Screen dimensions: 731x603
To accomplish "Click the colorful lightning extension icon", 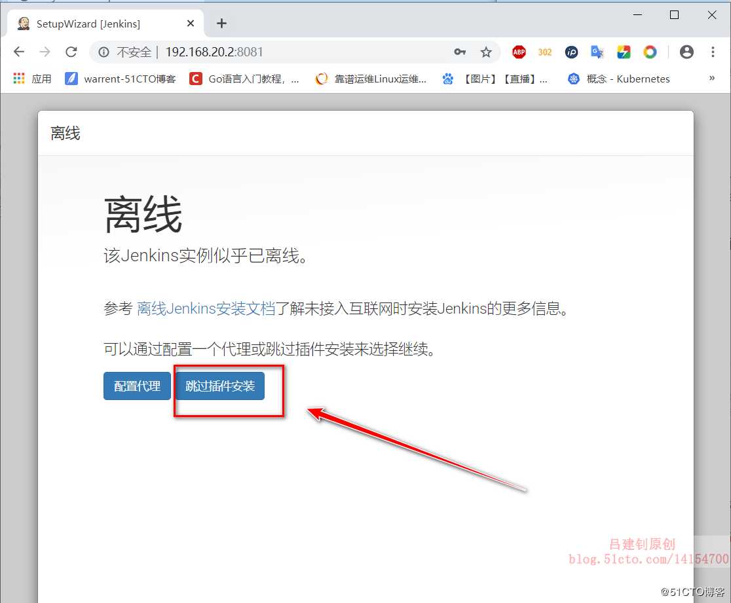I will pos(624,52).
